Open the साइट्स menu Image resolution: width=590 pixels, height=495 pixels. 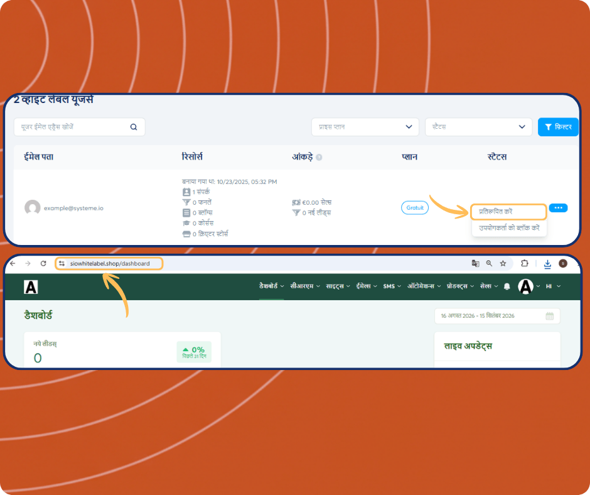point(338,286)
